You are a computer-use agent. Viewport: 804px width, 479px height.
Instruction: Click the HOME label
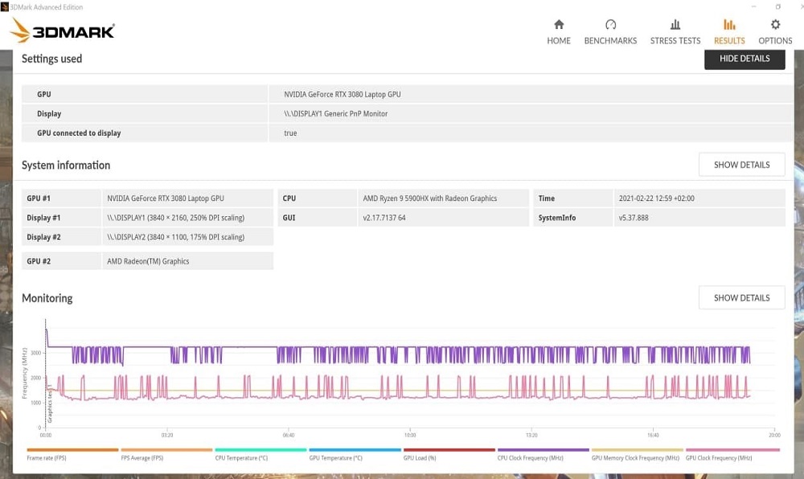click(559, 40)
